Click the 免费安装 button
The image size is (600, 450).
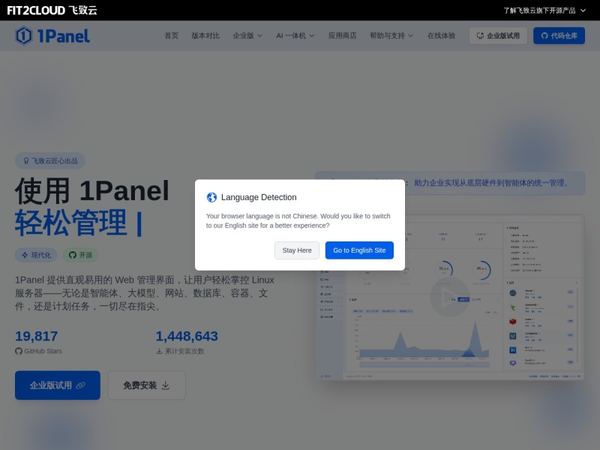146,385
